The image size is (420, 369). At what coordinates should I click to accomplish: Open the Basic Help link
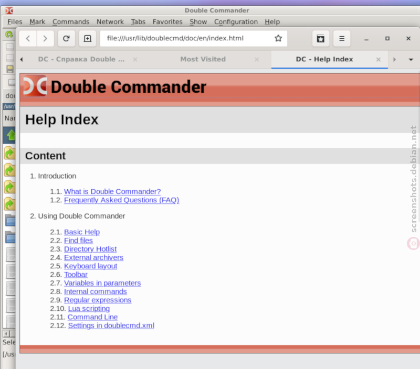[82, 232]
